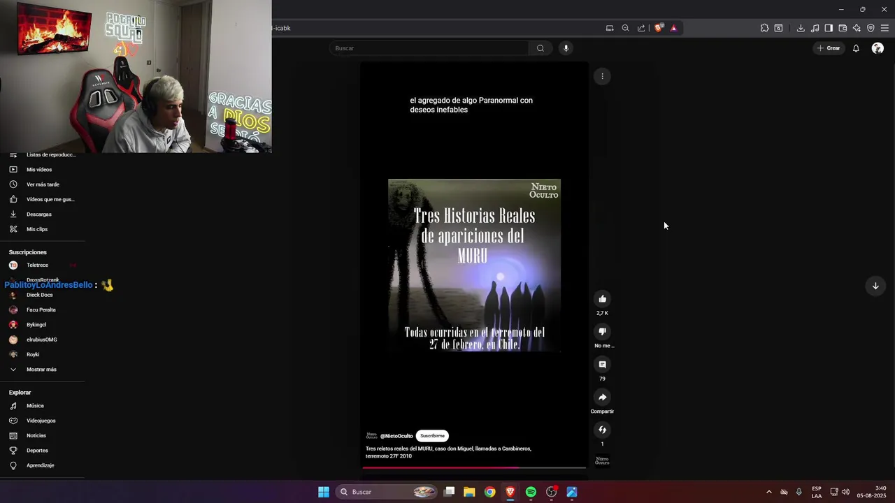Open the browser extensions puzzle icon
895x503 pixels.
(764, 28)
